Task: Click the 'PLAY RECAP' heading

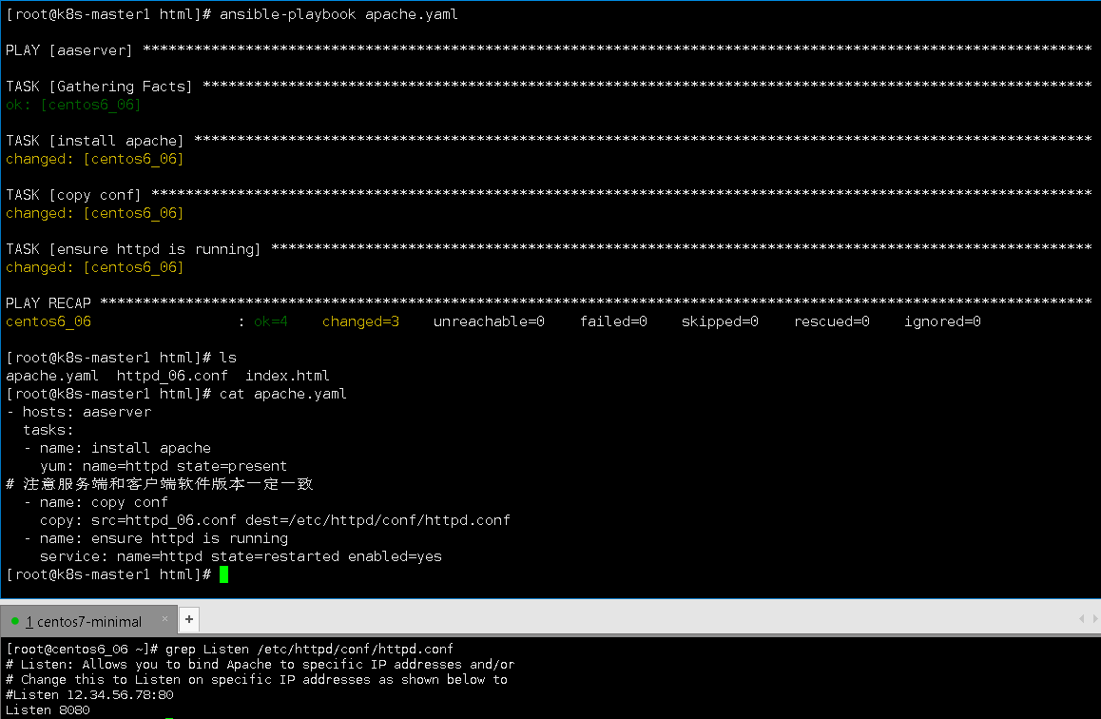Action: point(48,302)
